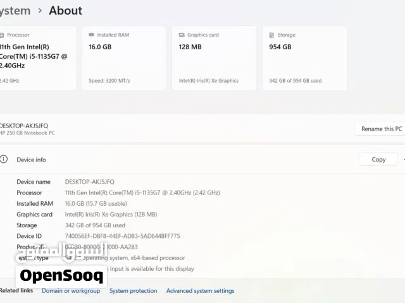405x303 pixels.
Task: Click Speed: 3200 MT/s text
Action: [109, 81]
